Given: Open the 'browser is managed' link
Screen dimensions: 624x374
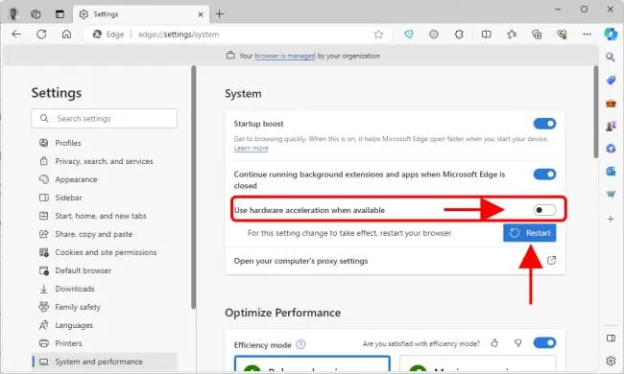Looking at the screenshot, I should tap(285, 56).
